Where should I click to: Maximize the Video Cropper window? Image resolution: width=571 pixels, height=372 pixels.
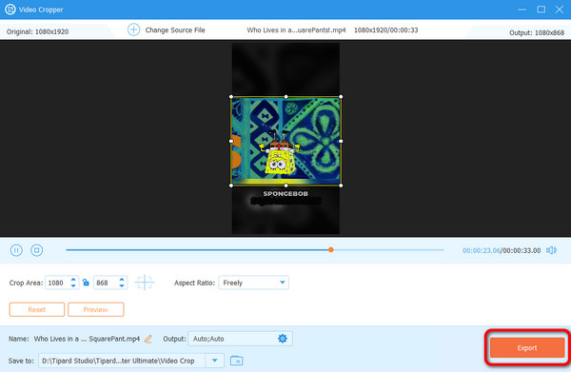pyautogui.click(x=541, y=10)
